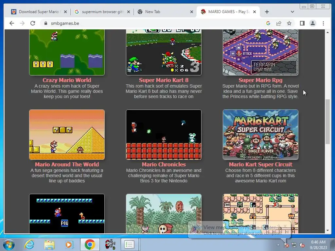The image size is (335, 251).
Task: Open Windows Explorer from taskbar
Action: click(49, 244)
